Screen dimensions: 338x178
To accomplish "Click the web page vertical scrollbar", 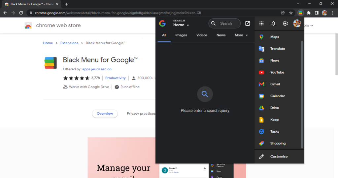I will coord(336,54).
